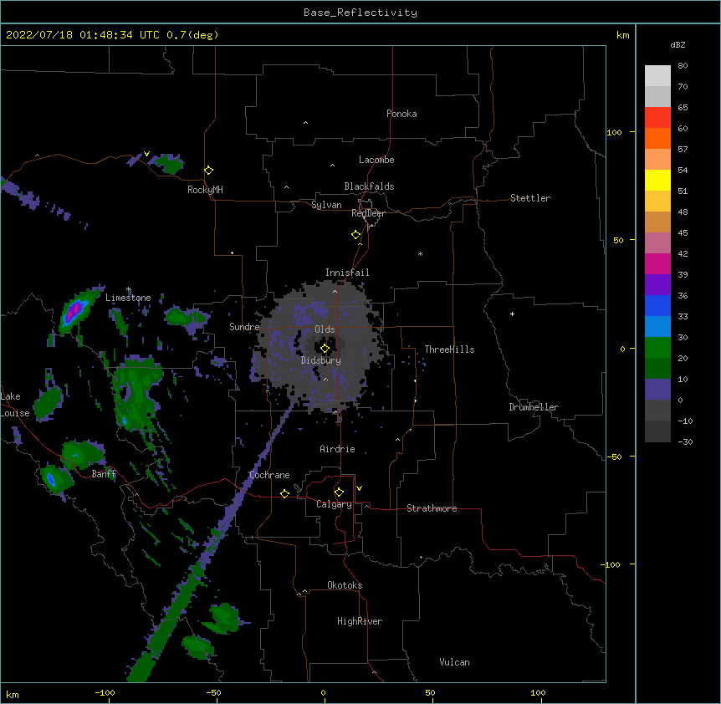The height and width of the screenshot is (704, 721).
Task: Click the Okotoks town label
Action: (x=345, y=585)
